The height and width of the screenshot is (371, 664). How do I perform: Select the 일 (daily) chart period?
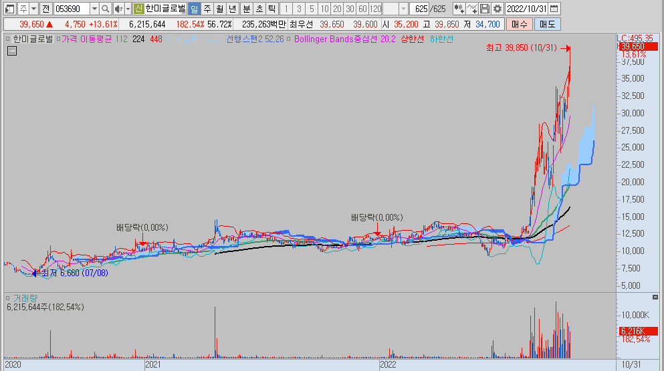click(194, 9)
